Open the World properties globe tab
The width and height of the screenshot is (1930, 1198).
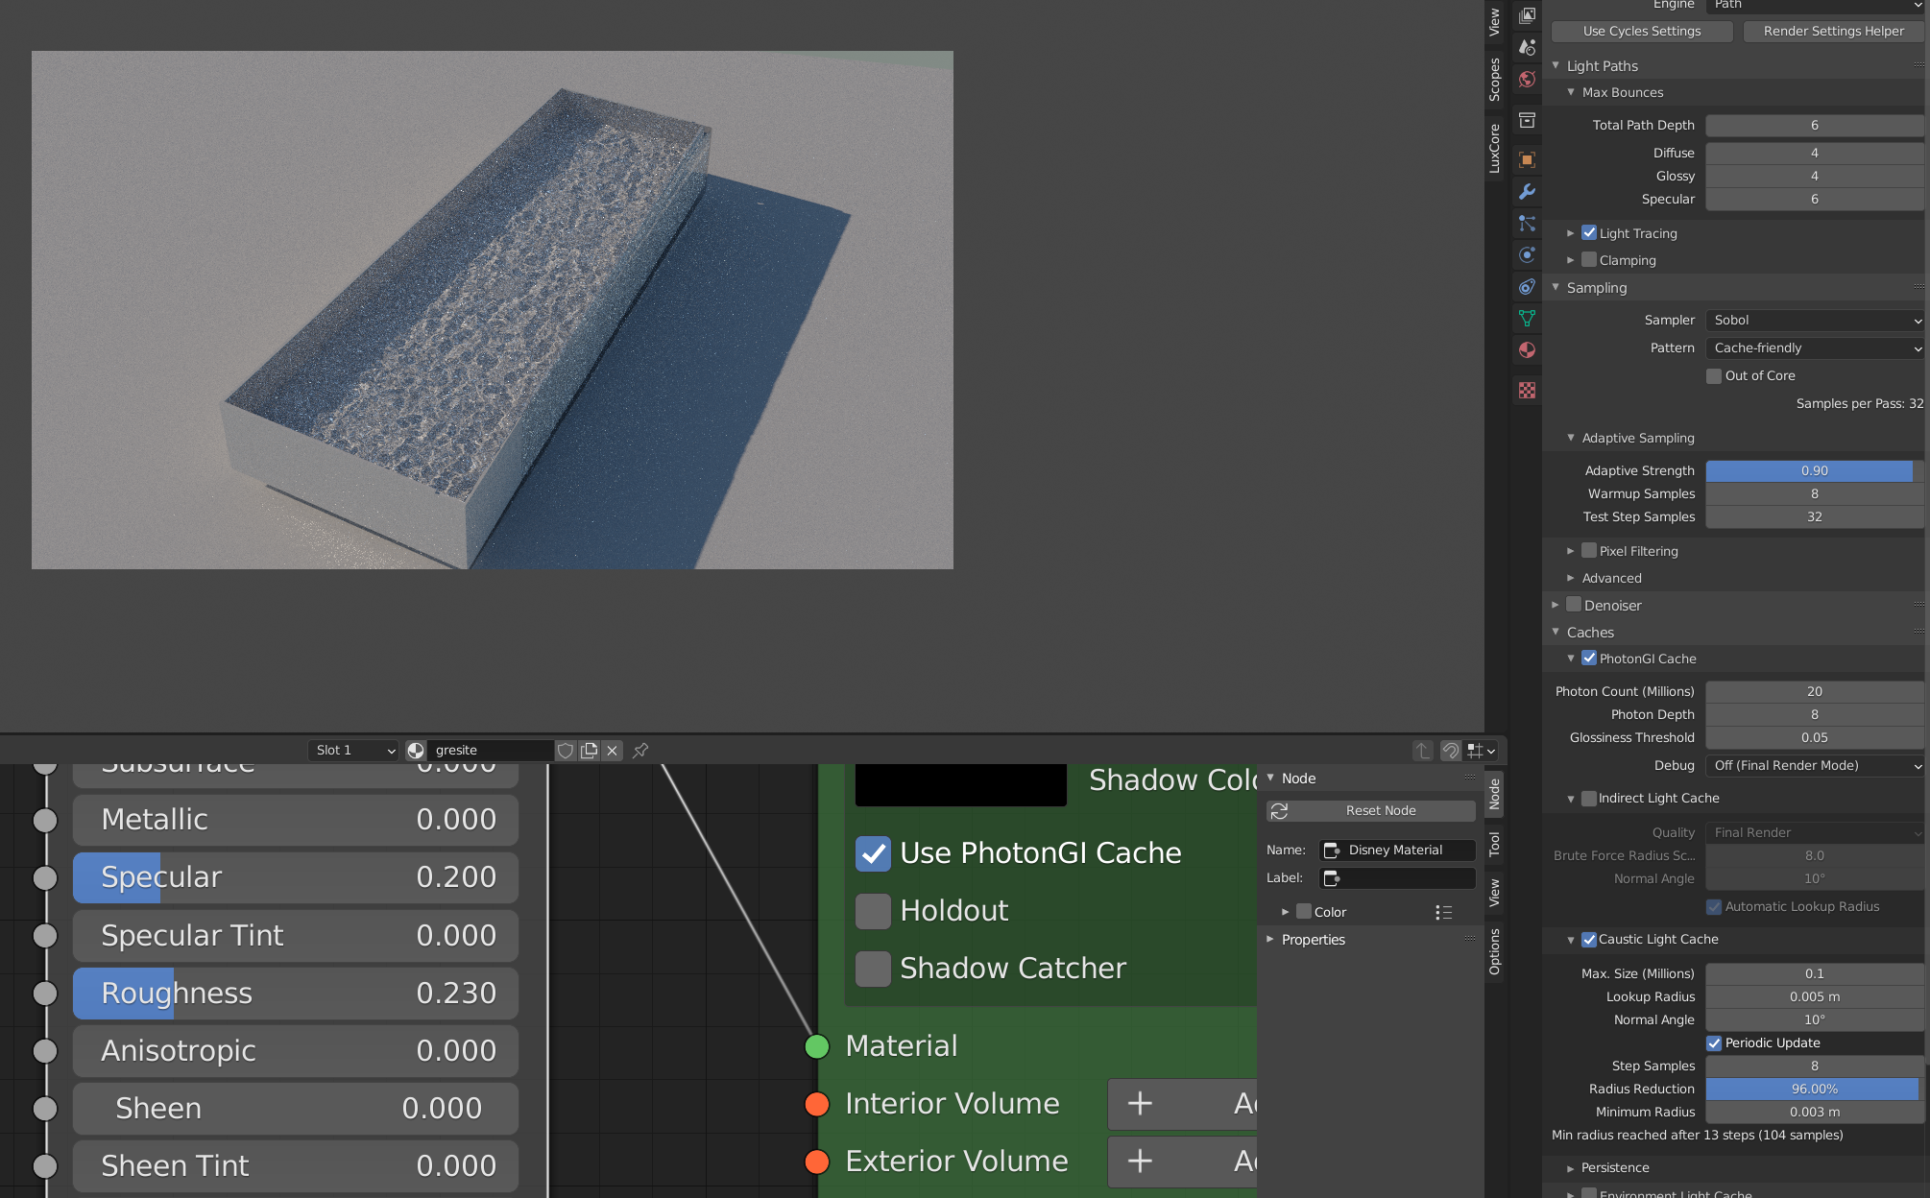pos(1527,80)
